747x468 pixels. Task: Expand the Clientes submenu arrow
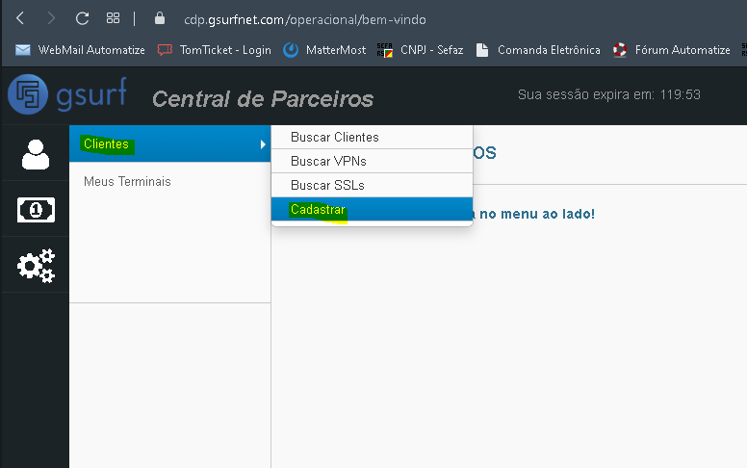263,143
